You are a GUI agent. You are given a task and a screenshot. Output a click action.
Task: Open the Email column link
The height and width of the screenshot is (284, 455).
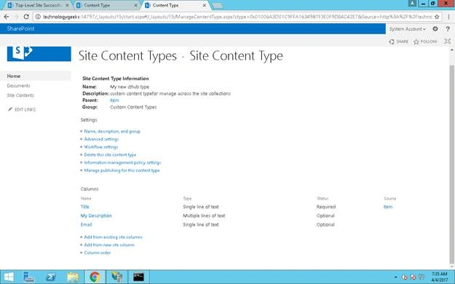[86, 224]
